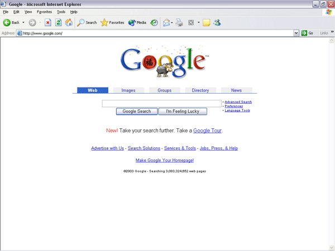Open the Favorites menu in the menu bar
The width and height of the screenshot is (335, 251).
44,12
